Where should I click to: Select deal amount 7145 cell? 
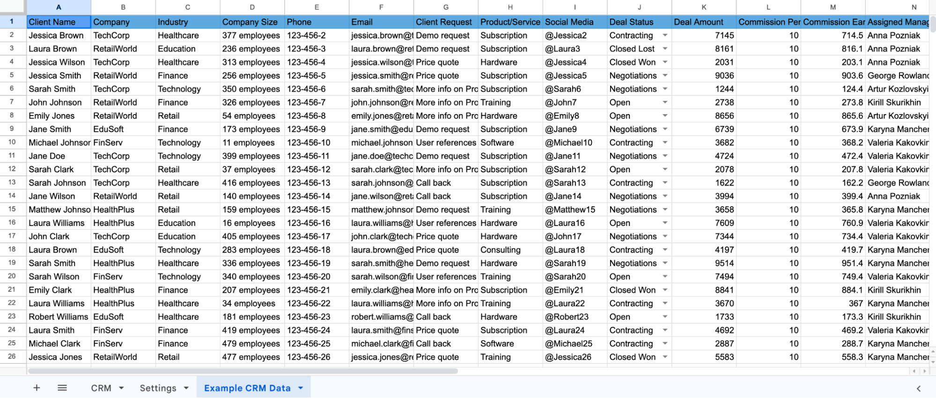coord(704,36)
